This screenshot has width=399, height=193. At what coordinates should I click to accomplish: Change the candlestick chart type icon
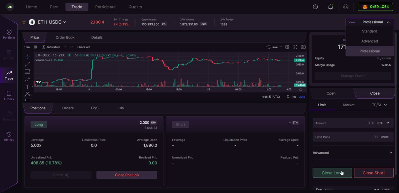[36, 47]
